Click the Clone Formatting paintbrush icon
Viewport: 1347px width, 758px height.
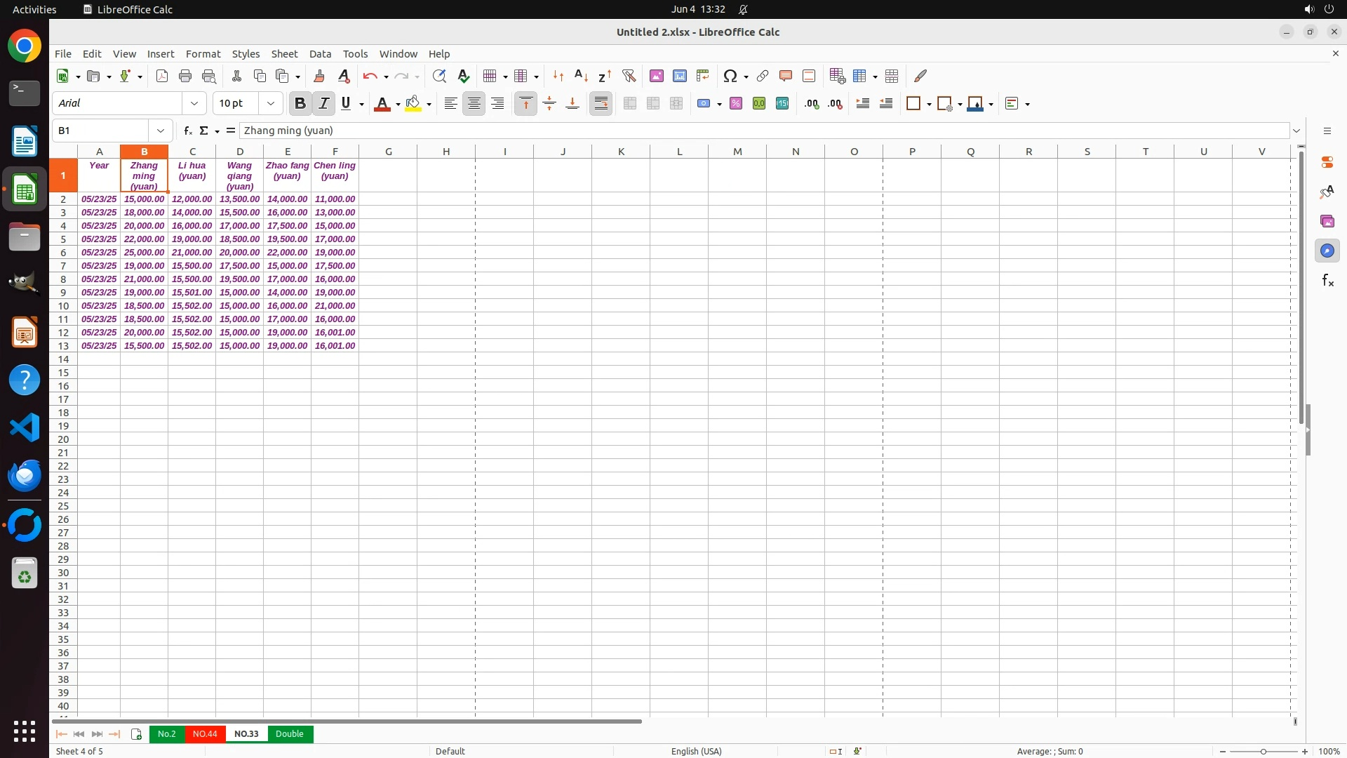[319, 76]
